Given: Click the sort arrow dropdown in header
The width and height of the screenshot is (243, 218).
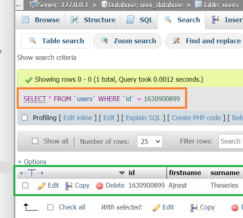Looking at the screenshot, I should [x=122, y=173].
